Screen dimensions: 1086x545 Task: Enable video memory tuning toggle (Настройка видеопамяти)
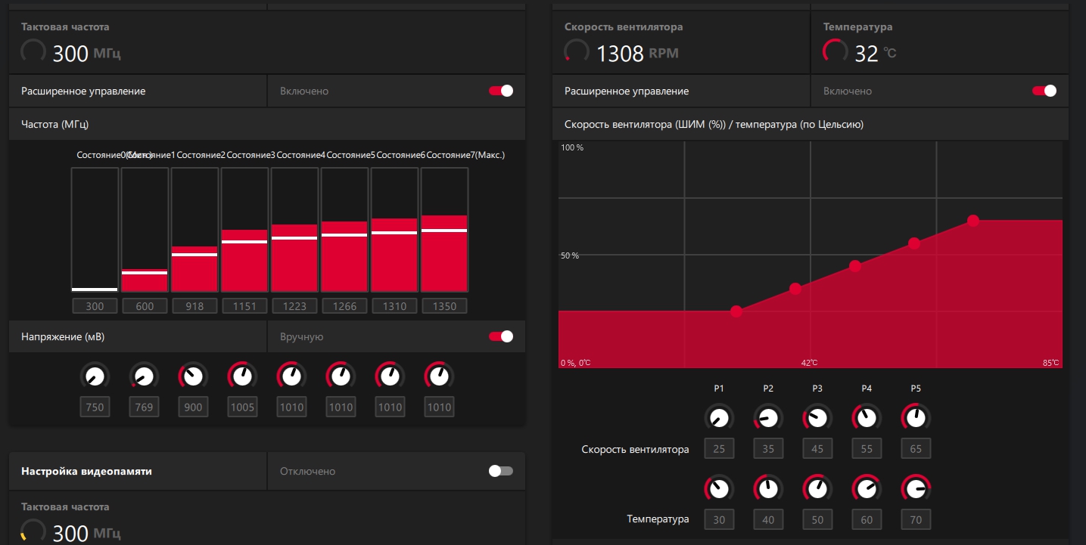(x=501, y=471)
